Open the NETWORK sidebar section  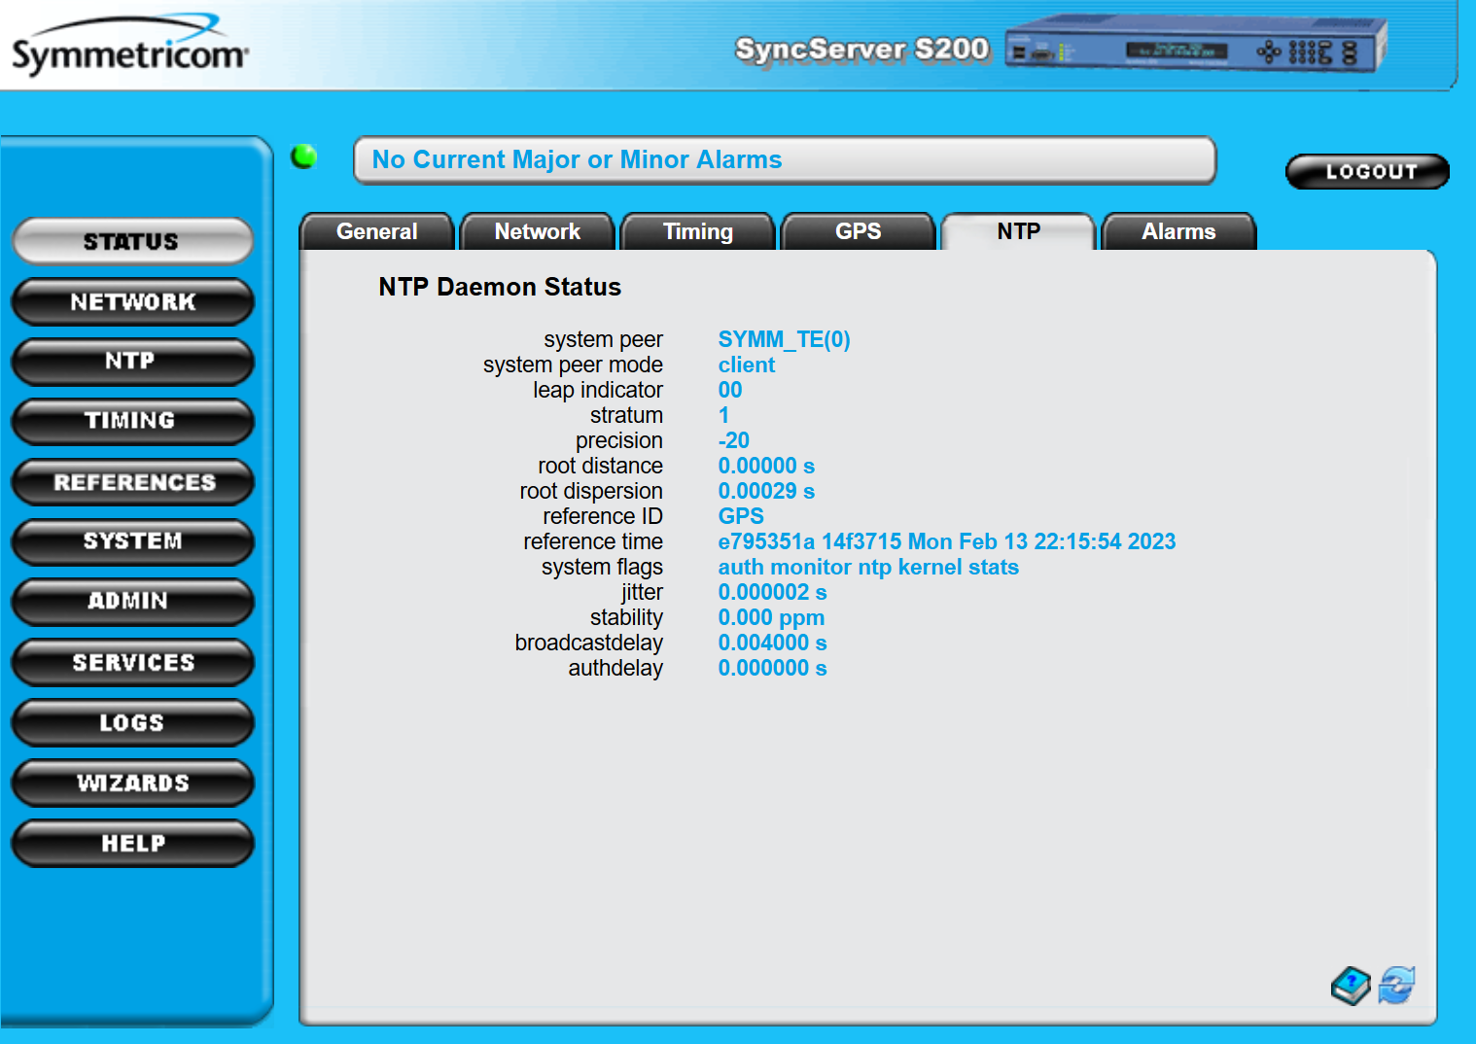132,301
